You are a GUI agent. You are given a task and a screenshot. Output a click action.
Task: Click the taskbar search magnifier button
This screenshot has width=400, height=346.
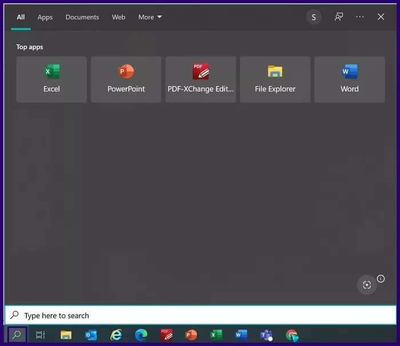click(x=17, y=335)
